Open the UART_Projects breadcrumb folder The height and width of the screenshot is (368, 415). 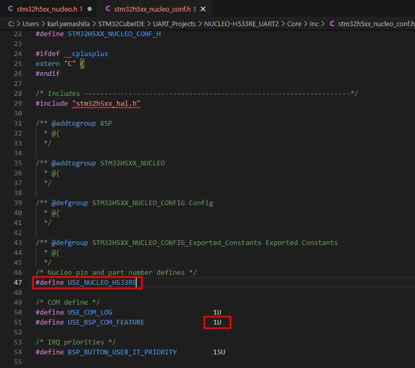[174, 24]
